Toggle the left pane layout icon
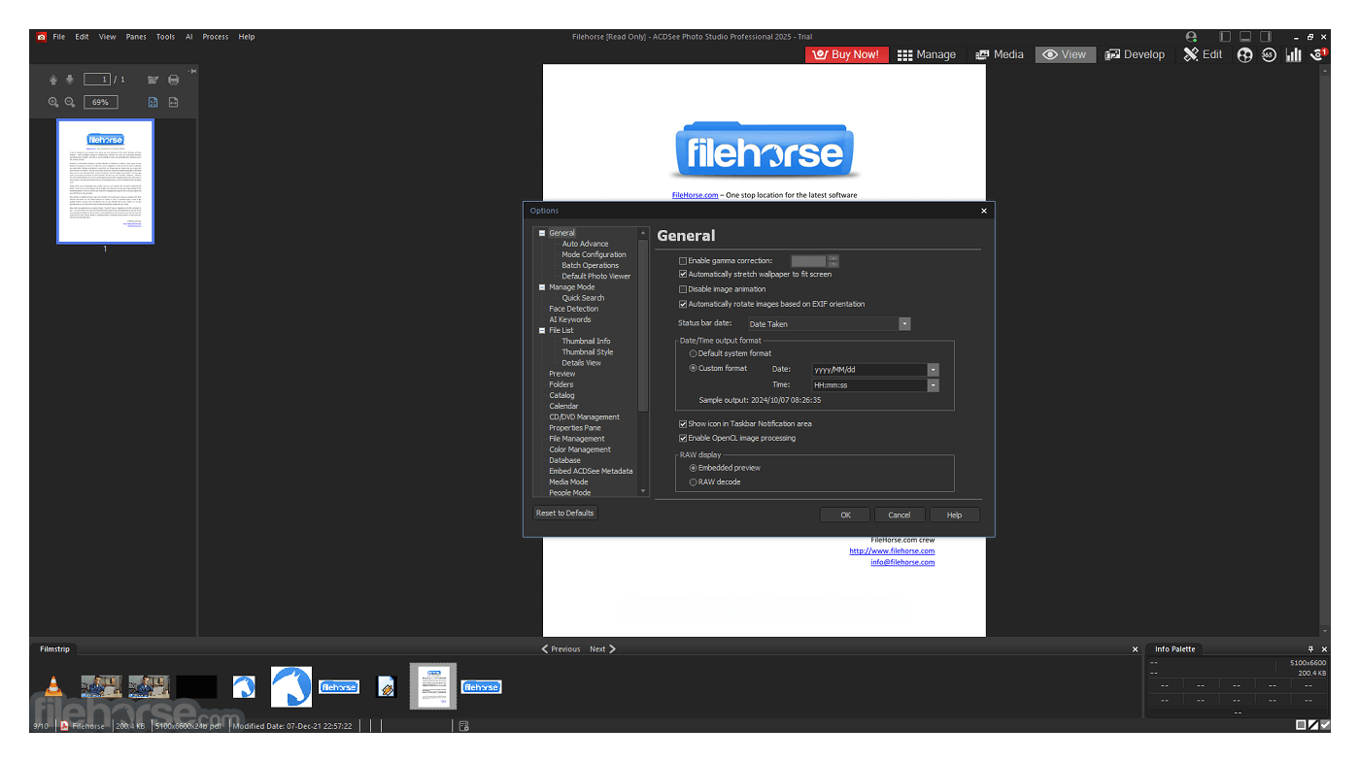This screenshot has width=1360, height=762. pyautogui.click(x=1225, y=37)
